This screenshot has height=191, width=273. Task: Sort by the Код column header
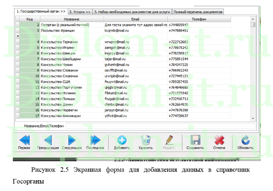click(30, 19)
